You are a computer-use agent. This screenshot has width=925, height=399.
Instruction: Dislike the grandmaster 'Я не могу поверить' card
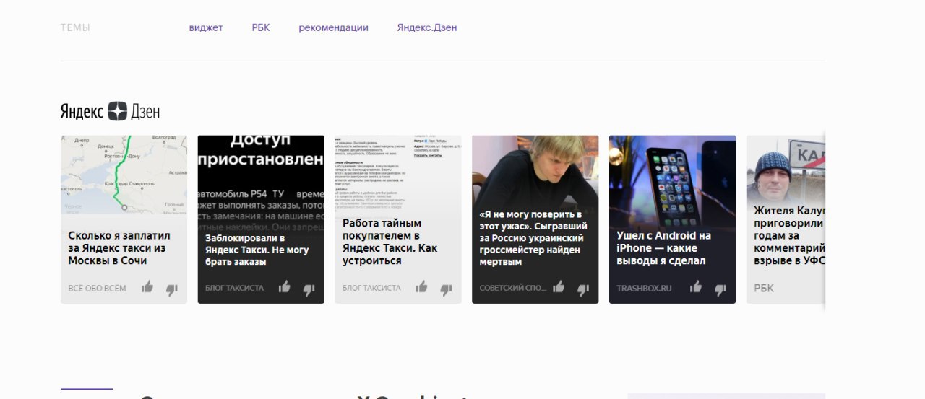pyautogui.click(x=583, y=289)
